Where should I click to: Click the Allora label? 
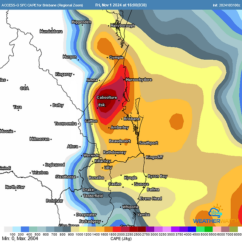[73, 146]
